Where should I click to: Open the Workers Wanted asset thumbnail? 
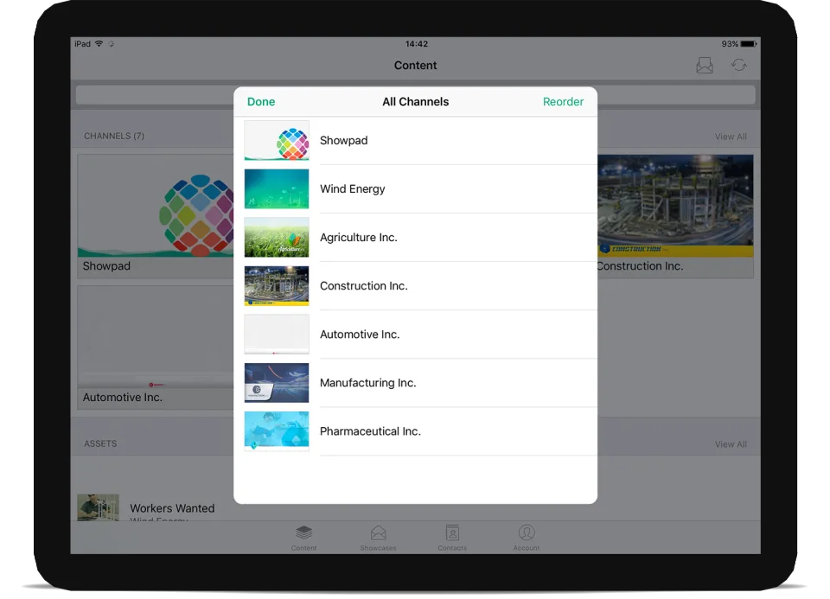[98, 507]
